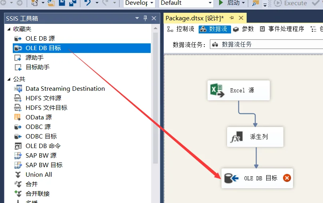The height and width of the screenshot is (203, 323).
Task: Close the Package.dtsx tab
Action: pos(241,18)
